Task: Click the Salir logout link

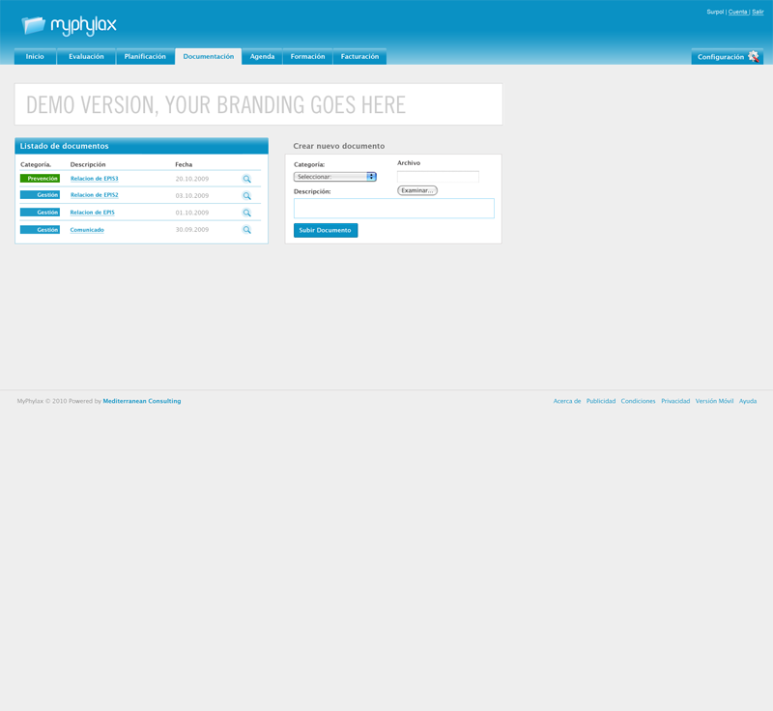Action: [758, 12]
